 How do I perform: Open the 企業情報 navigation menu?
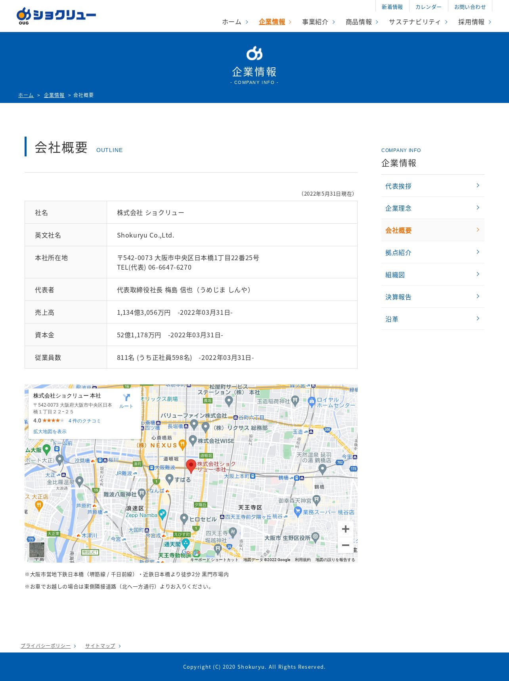click(x=275, y=22)
